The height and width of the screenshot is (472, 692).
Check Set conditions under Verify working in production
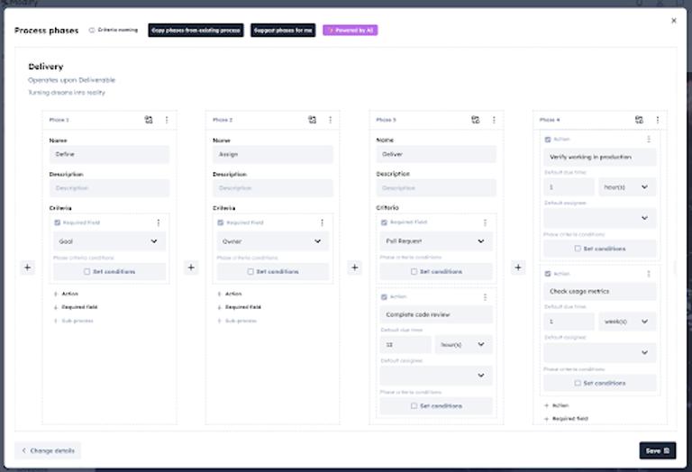coord(578,249)
